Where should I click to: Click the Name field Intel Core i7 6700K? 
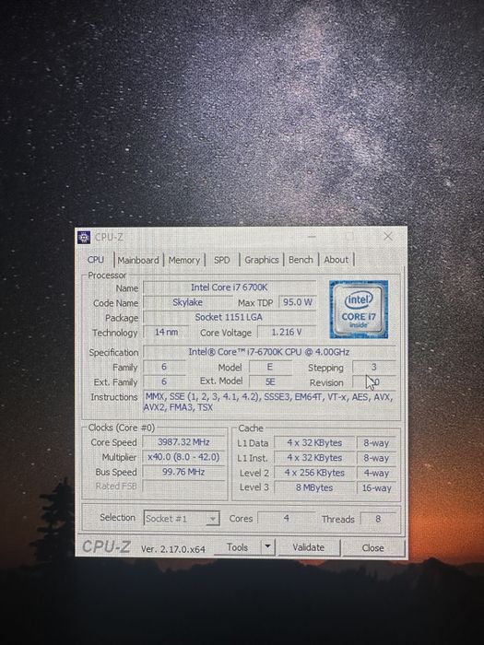coord(230,287)
